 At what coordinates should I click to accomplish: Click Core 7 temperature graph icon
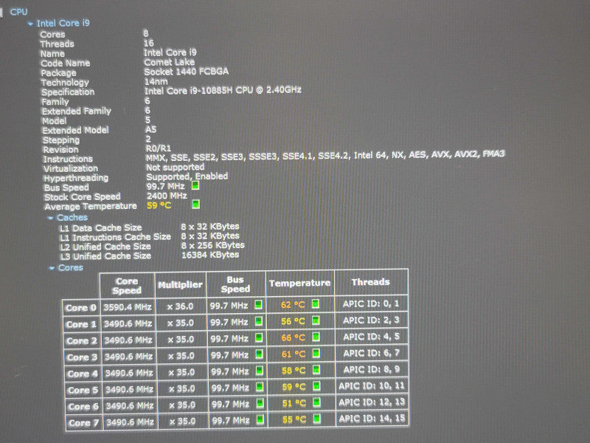317,419
